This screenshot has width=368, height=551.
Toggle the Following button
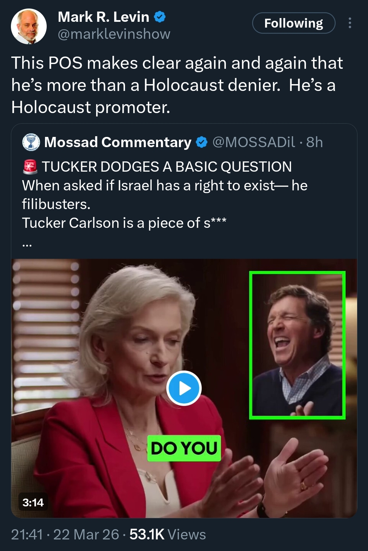tap(293, 23)
